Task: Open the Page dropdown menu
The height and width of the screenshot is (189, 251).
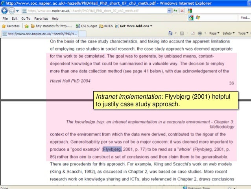Action: pyautogui.click(x=214, y=33)
